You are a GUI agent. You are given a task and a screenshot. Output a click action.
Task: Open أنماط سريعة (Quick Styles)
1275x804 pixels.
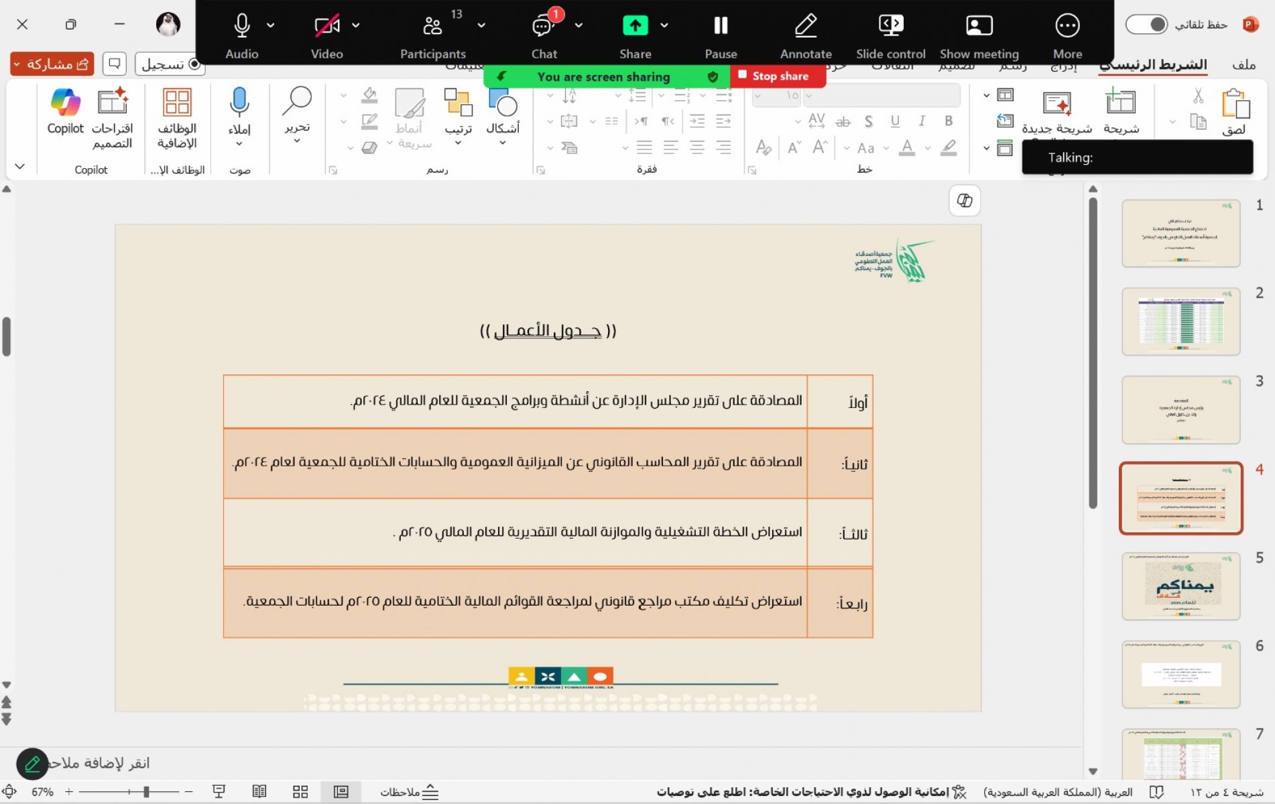click(x=410, y=118)
